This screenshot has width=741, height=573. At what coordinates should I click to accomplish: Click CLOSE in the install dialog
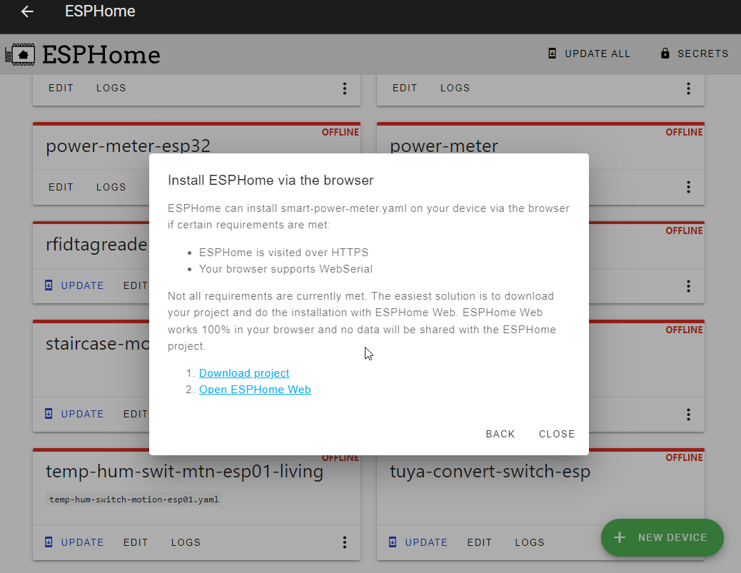557,434
